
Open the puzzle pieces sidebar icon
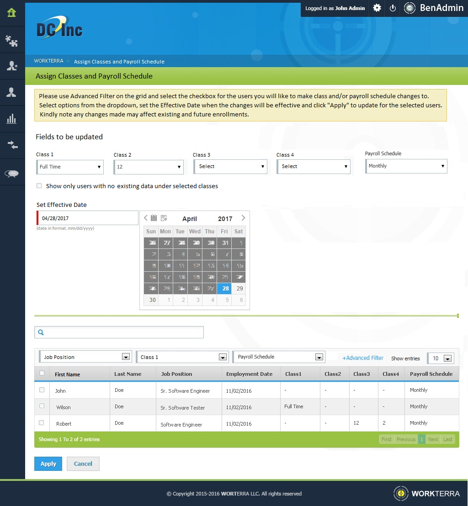[12, 41]
